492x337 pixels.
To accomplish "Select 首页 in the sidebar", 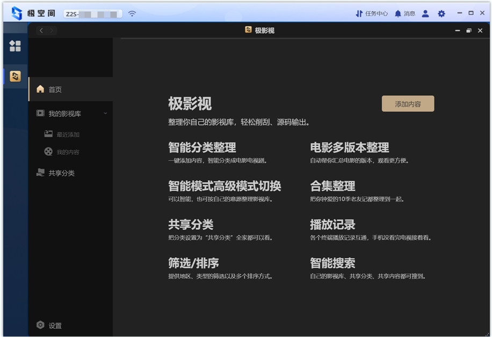I will [70, 89].
